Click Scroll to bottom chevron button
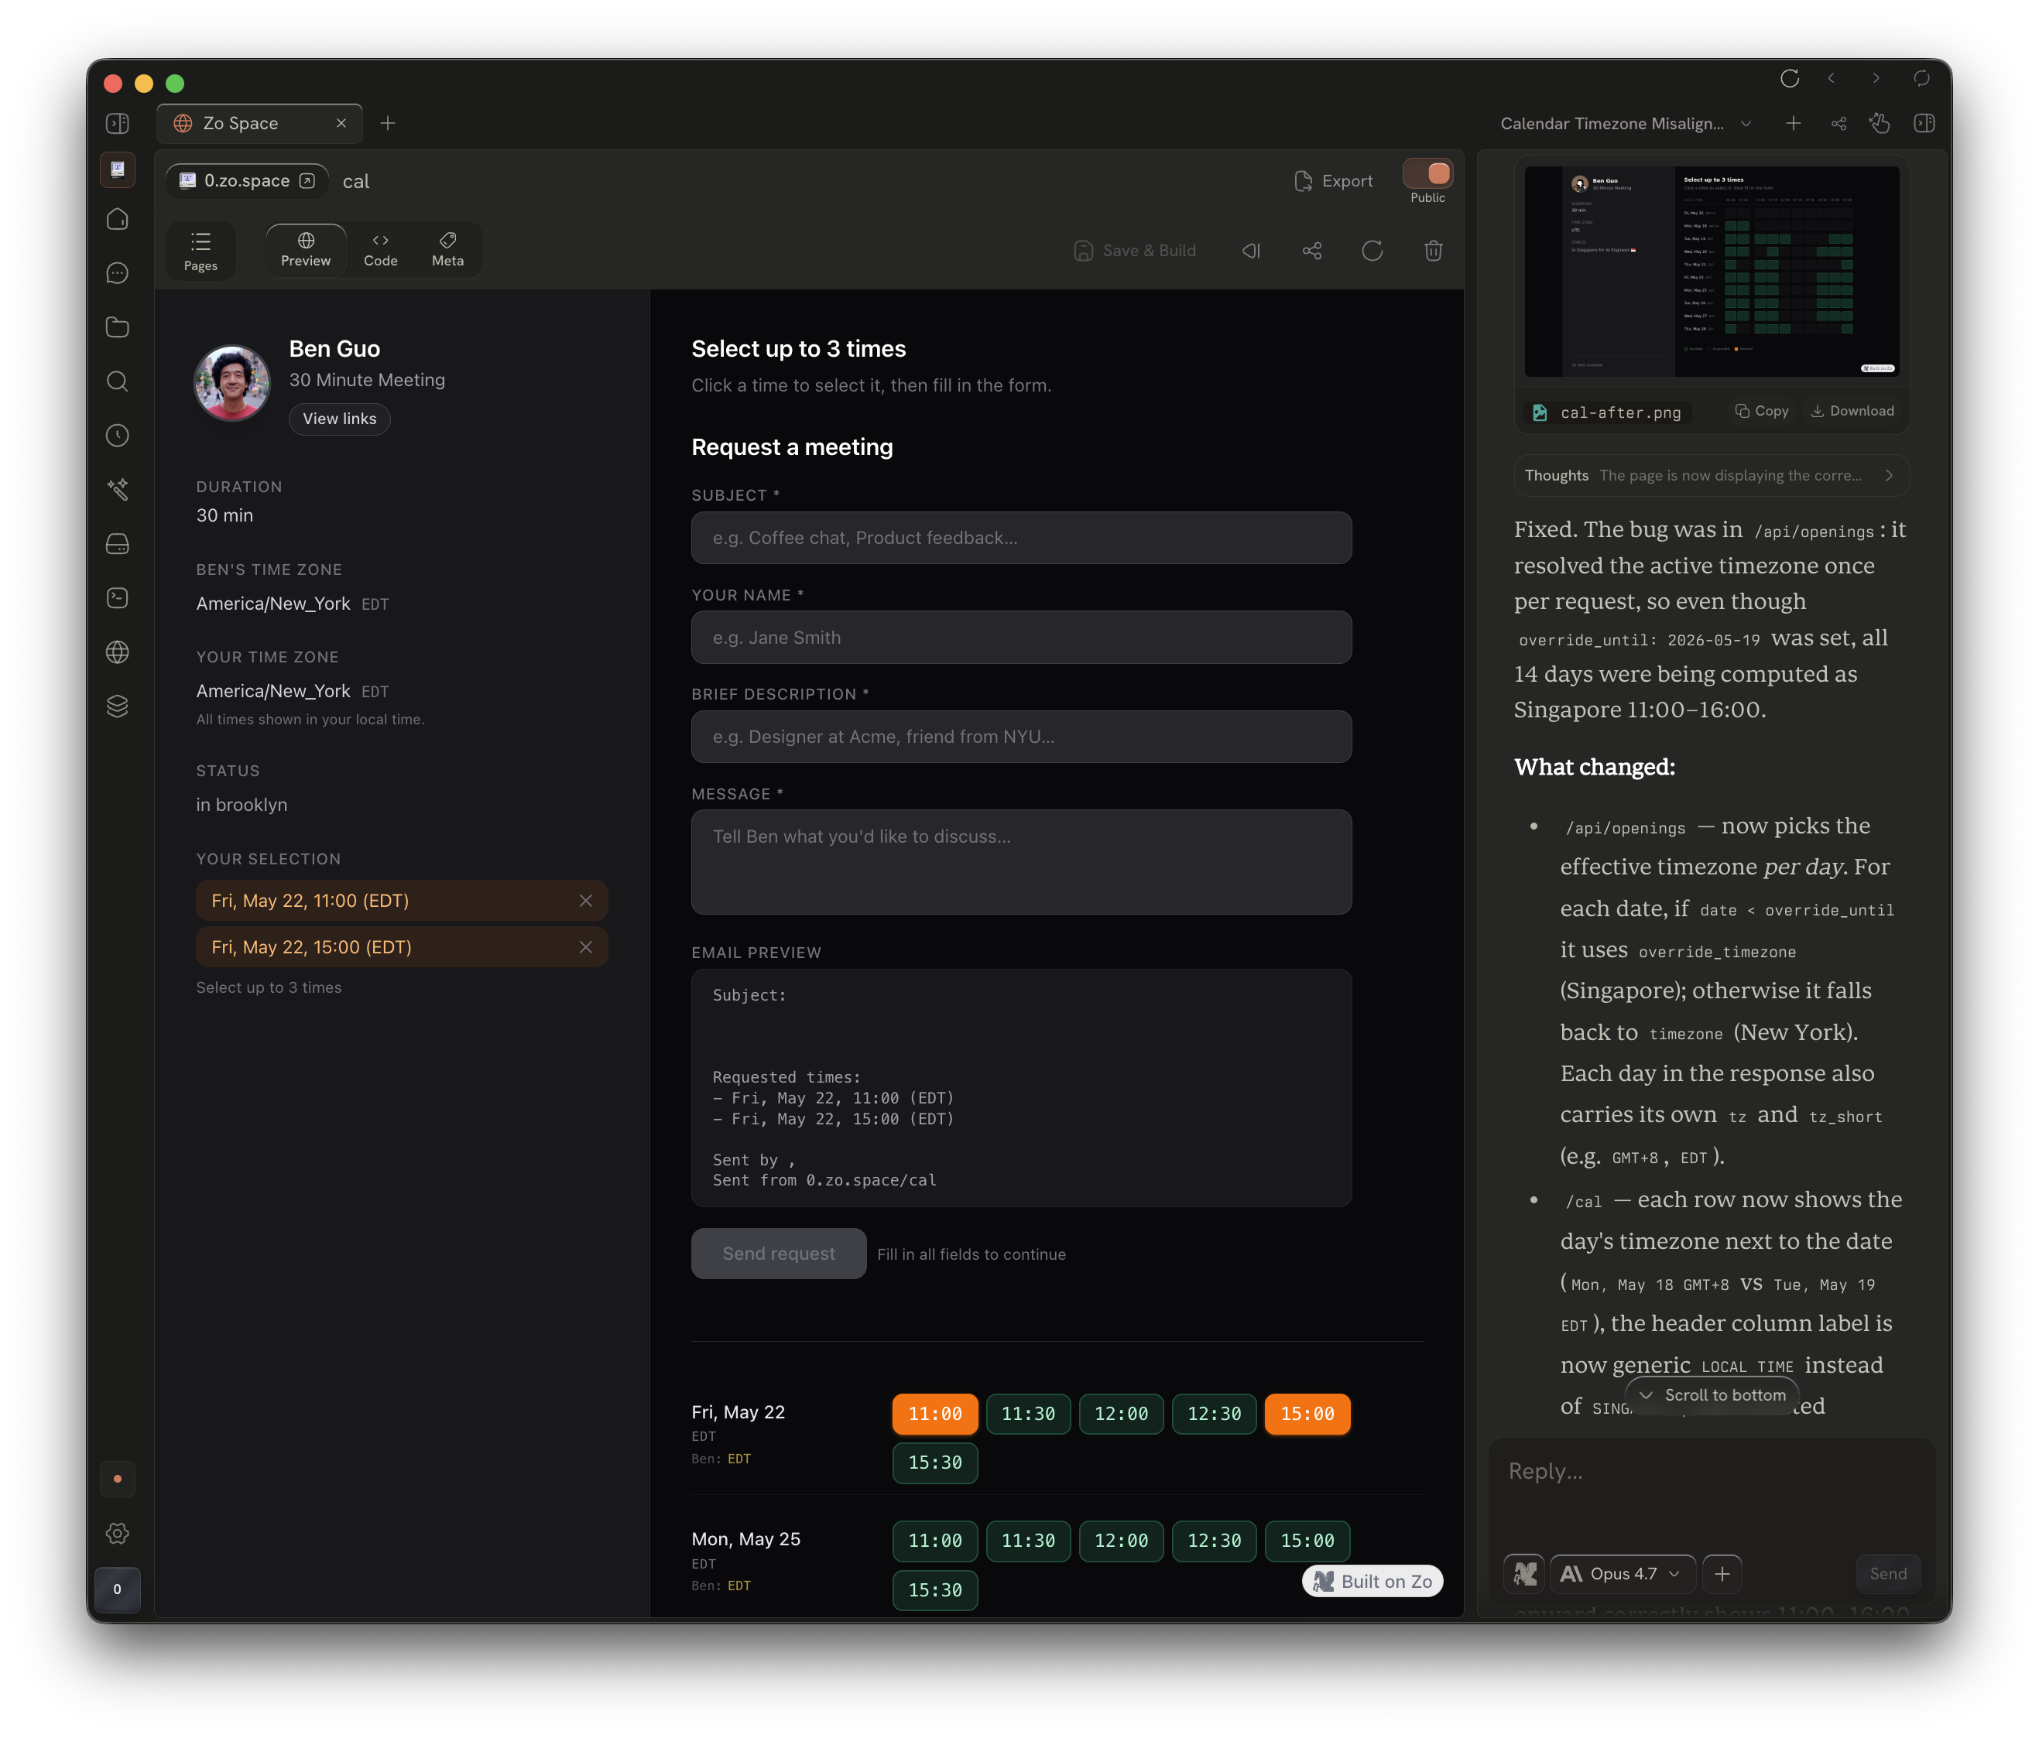 click(1712, 1394)
